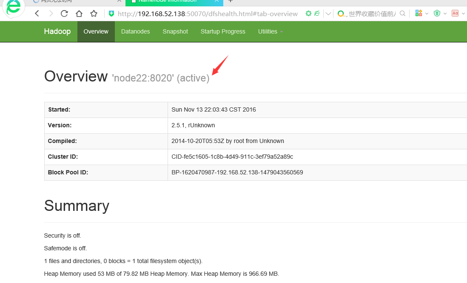Open the Overview navigation tab

tap(96, 31)
